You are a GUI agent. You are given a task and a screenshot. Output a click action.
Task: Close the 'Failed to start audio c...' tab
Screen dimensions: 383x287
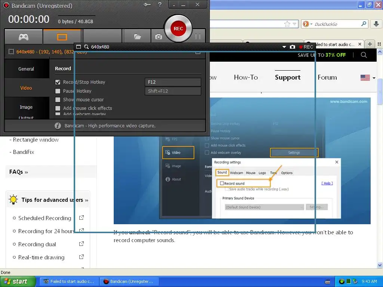(x=359, y=44)
